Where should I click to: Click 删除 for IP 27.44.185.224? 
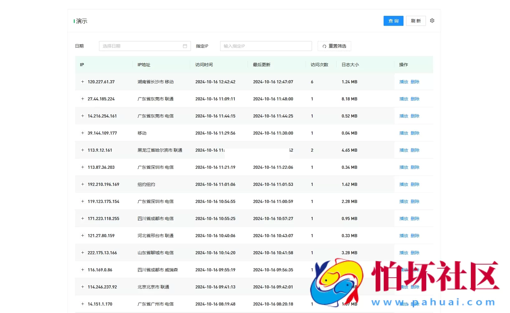coord(415,99)
